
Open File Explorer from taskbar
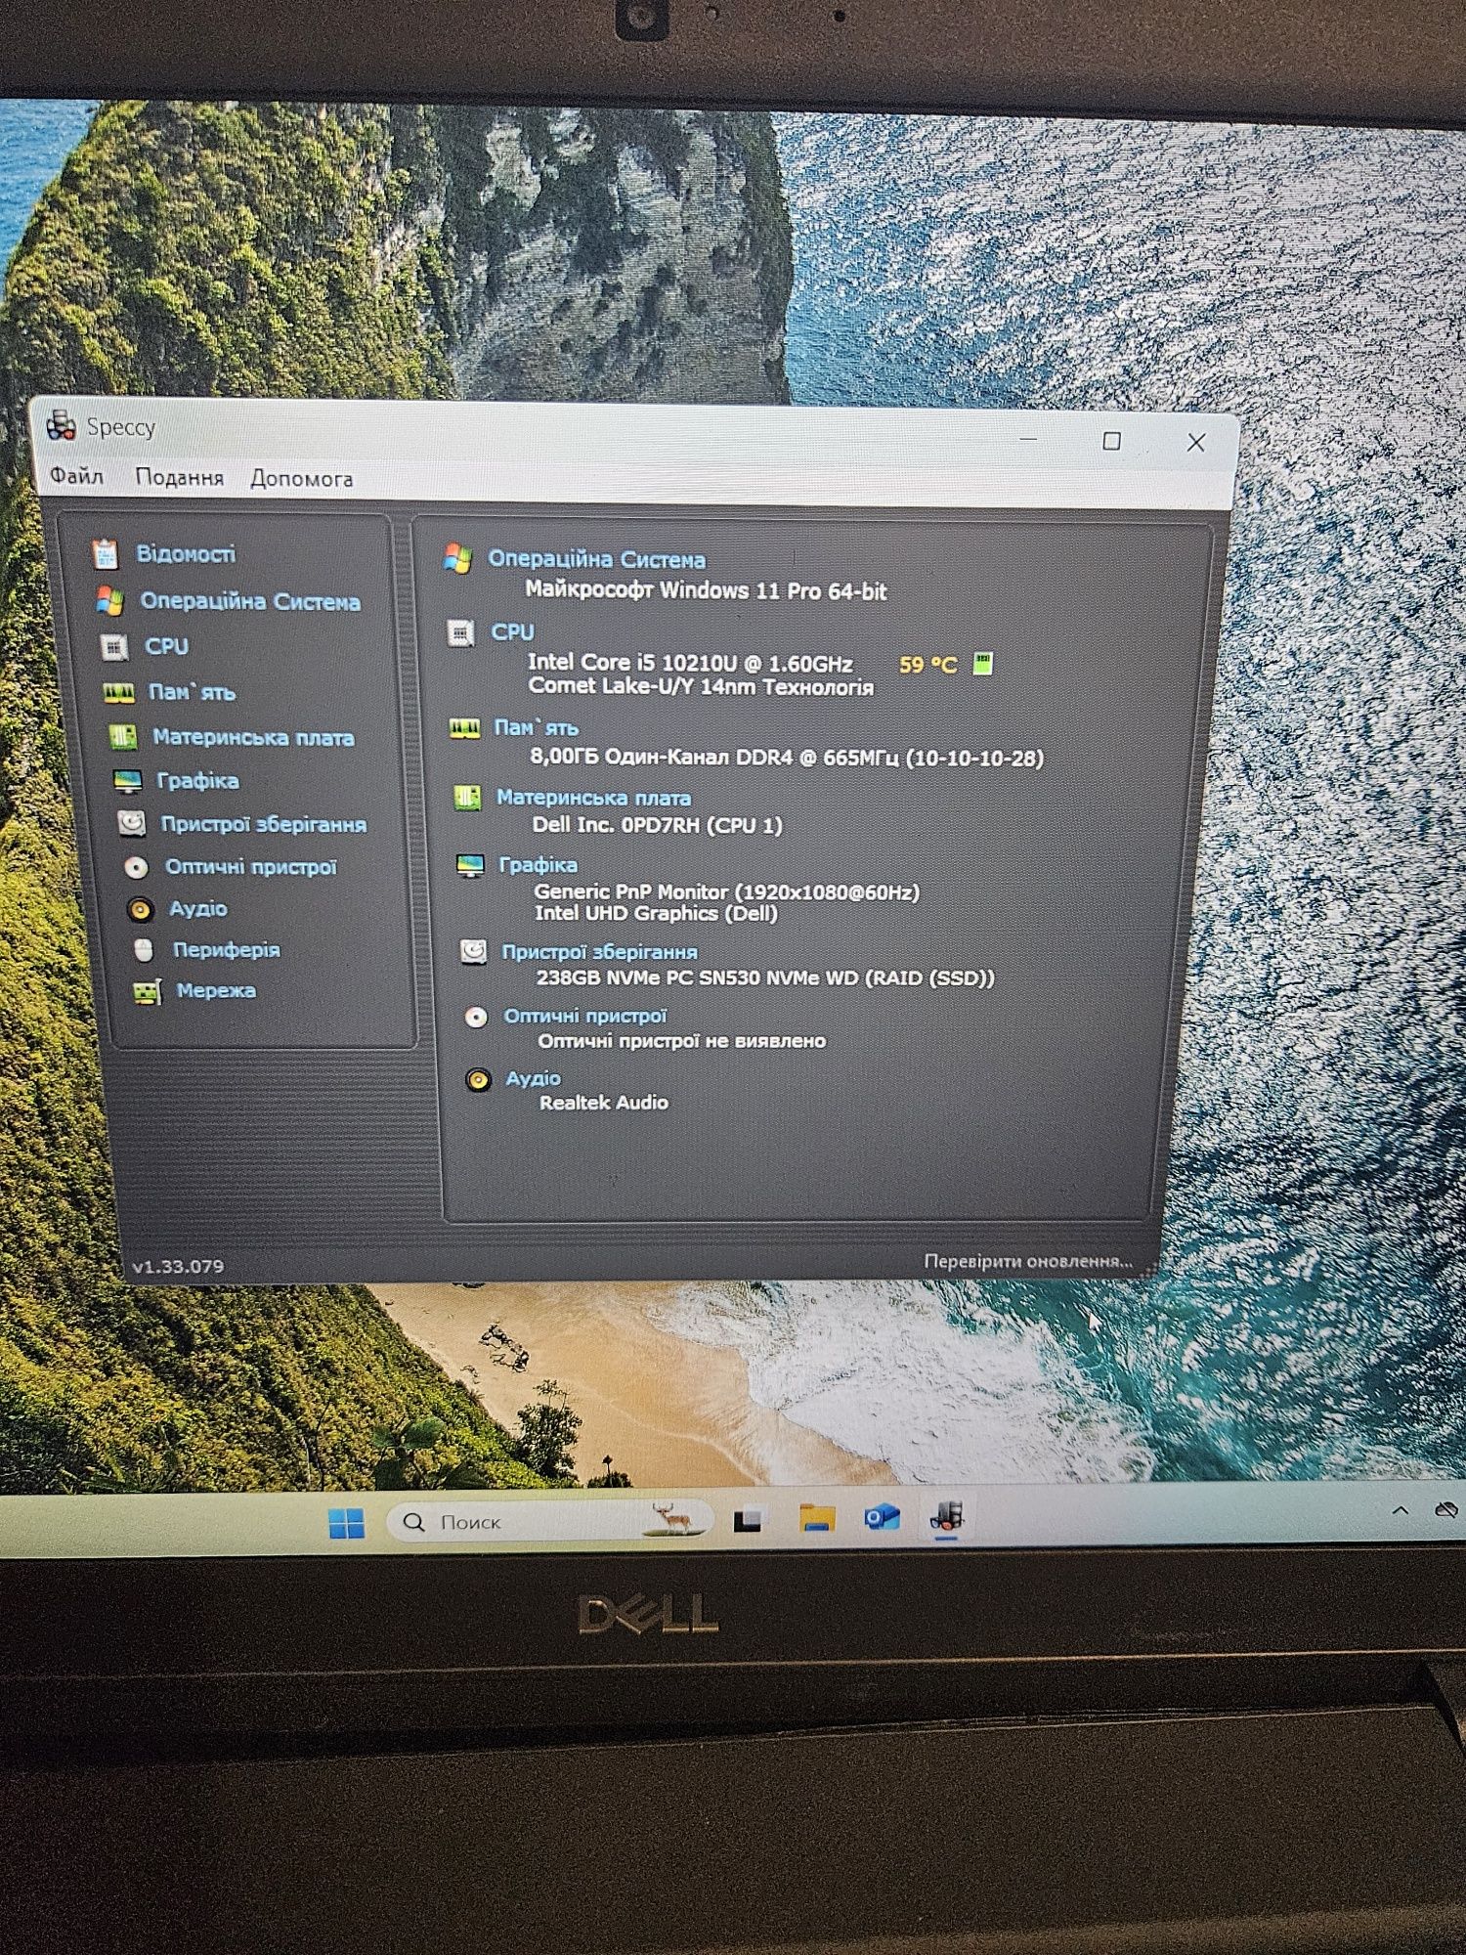tap(817, 1518)
